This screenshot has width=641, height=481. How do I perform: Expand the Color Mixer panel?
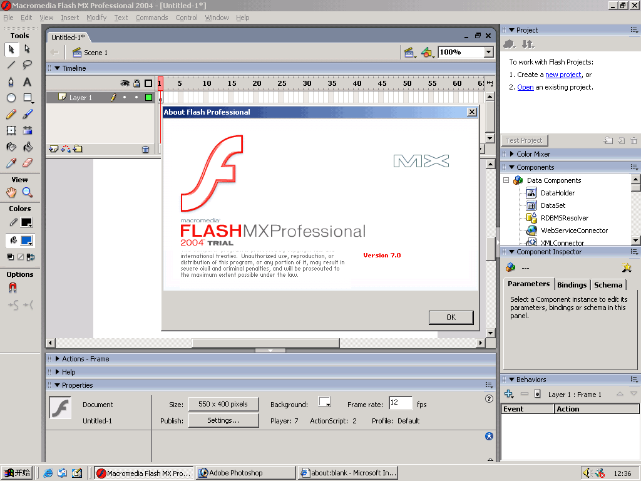tap(512, 154)
